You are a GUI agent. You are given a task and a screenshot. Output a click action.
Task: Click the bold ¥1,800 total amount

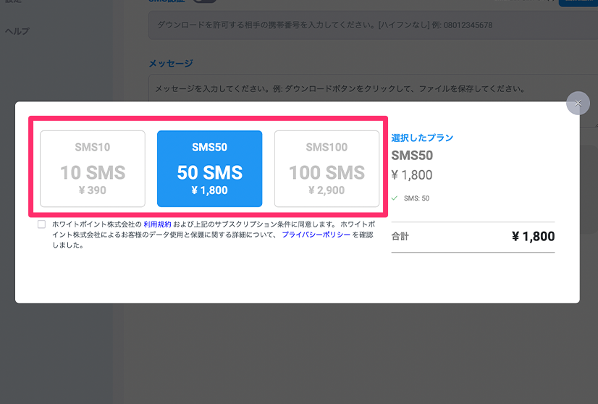pyautogui.click(x=533, y=237)
